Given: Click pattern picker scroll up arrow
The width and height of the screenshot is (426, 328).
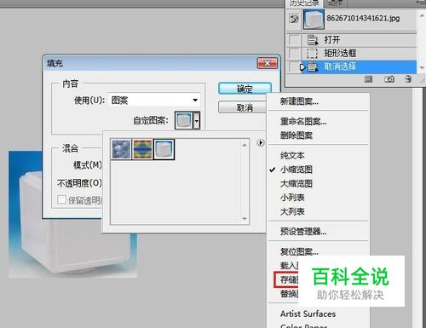Looking at the screenshot, I should [245, 146].
